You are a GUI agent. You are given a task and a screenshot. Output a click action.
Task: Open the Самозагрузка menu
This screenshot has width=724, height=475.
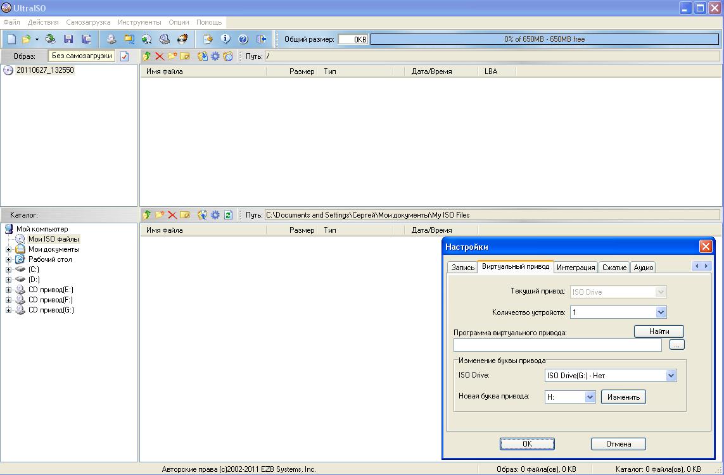88,22
